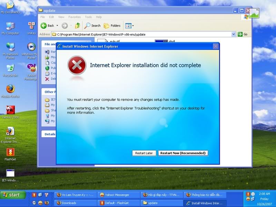This screenshot has width=276, height=207.
Task: Switch to Hỏi gì đáp nấy taskbar button
Action: tap(162, 195)
